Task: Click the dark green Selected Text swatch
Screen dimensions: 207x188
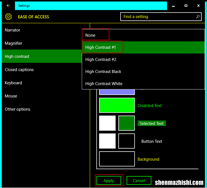Action: coord(126,123)
